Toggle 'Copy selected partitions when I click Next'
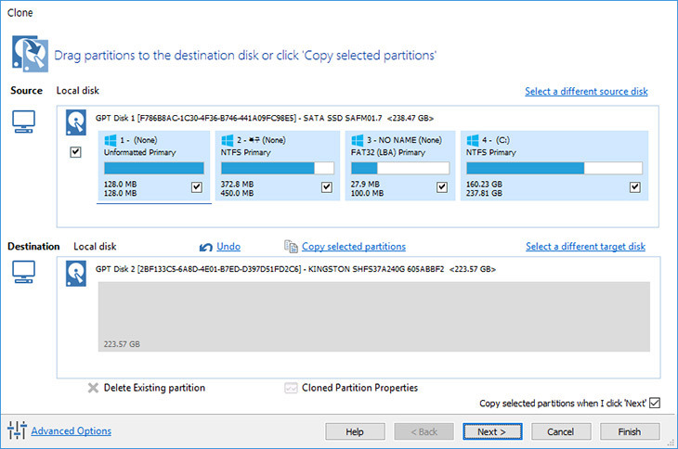678x449 pixels. pos(655,403)
